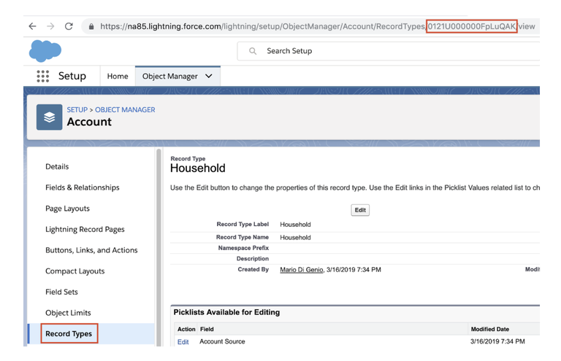Click the Salesforce cloud logo
Screen dimensions: 561x361
[x=45, y=51]
